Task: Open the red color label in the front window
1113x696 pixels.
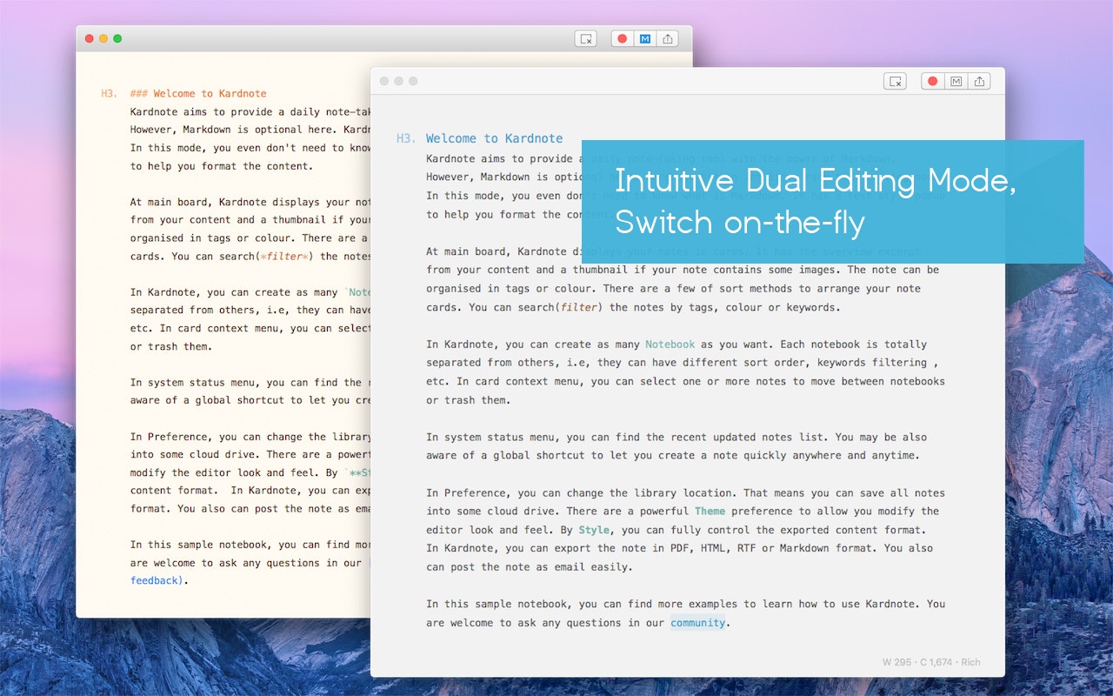Action: 933,81
